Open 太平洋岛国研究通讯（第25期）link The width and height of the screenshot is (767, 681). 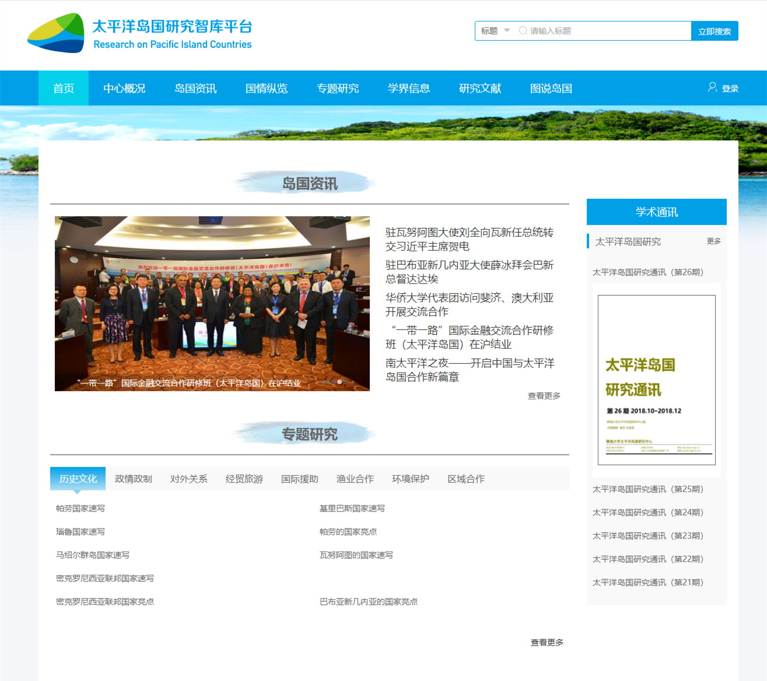tap(647, 489)
